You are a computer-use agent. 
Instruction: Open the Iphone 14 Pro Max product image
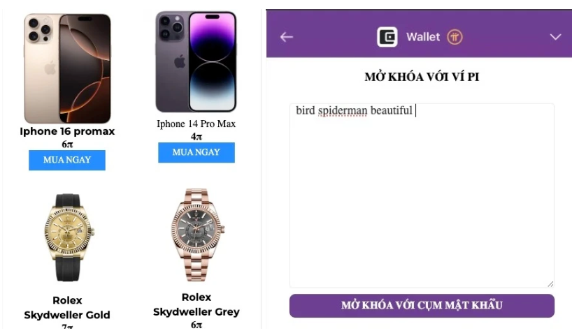click(196, 61)
